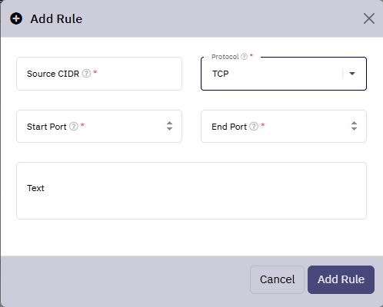Screen dimensions: 383x307
Task: Increase Start Port with the up arrow
Action: coord(169,123)
